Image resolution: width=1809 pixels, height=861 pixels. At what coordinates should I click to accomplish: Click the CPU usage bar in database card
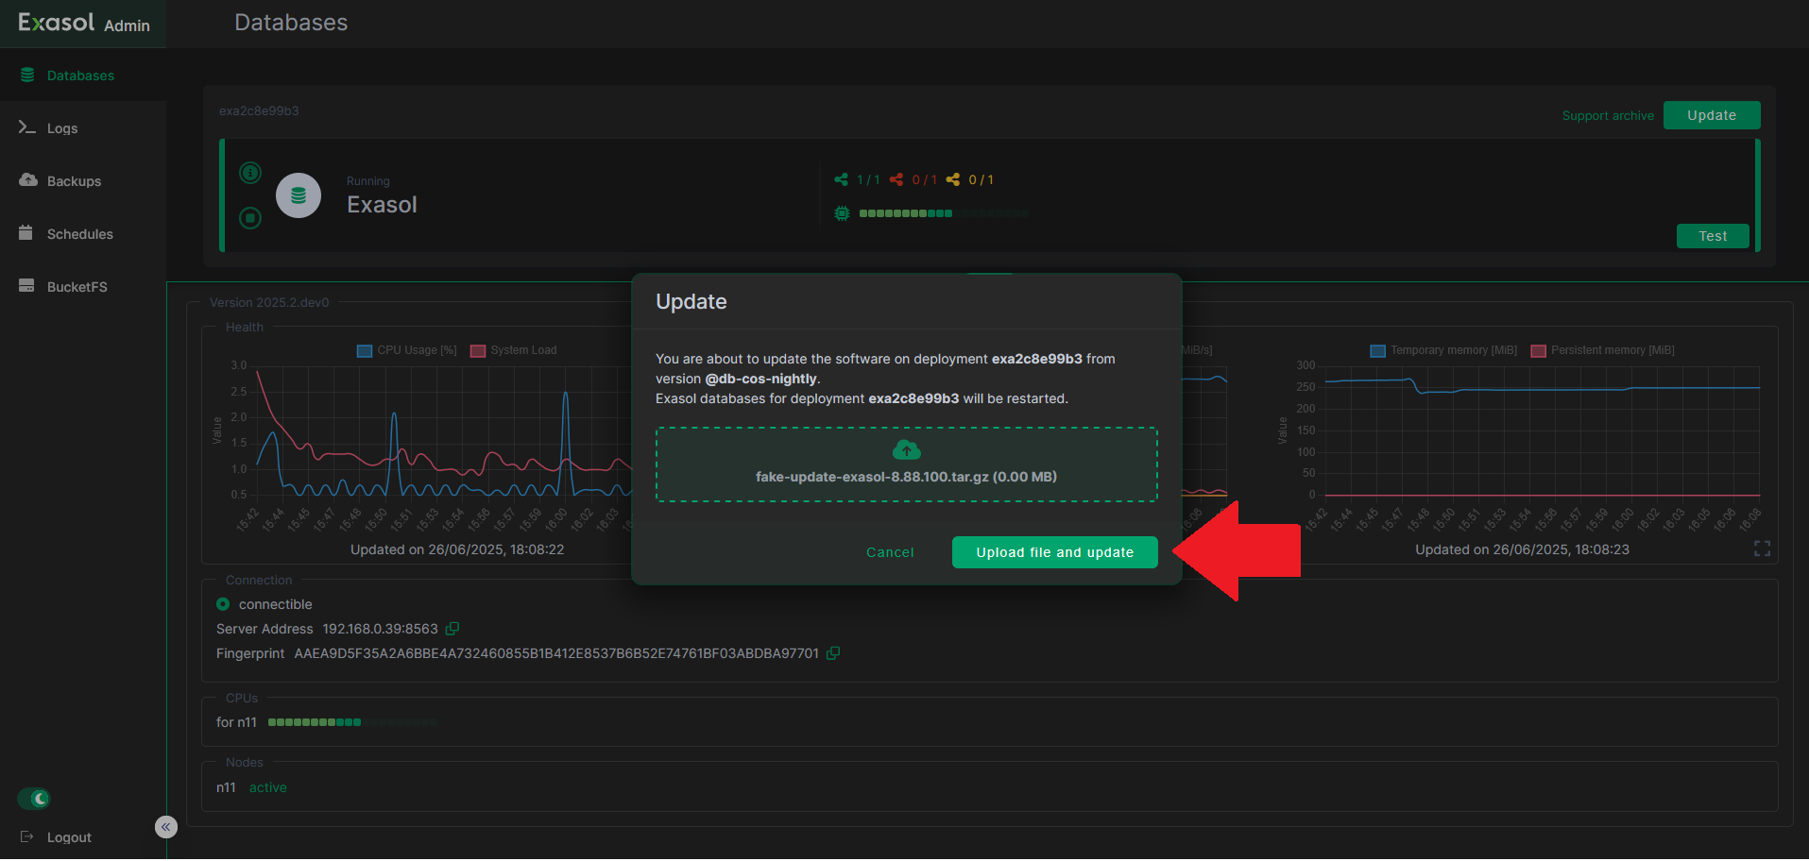point(944,213)
